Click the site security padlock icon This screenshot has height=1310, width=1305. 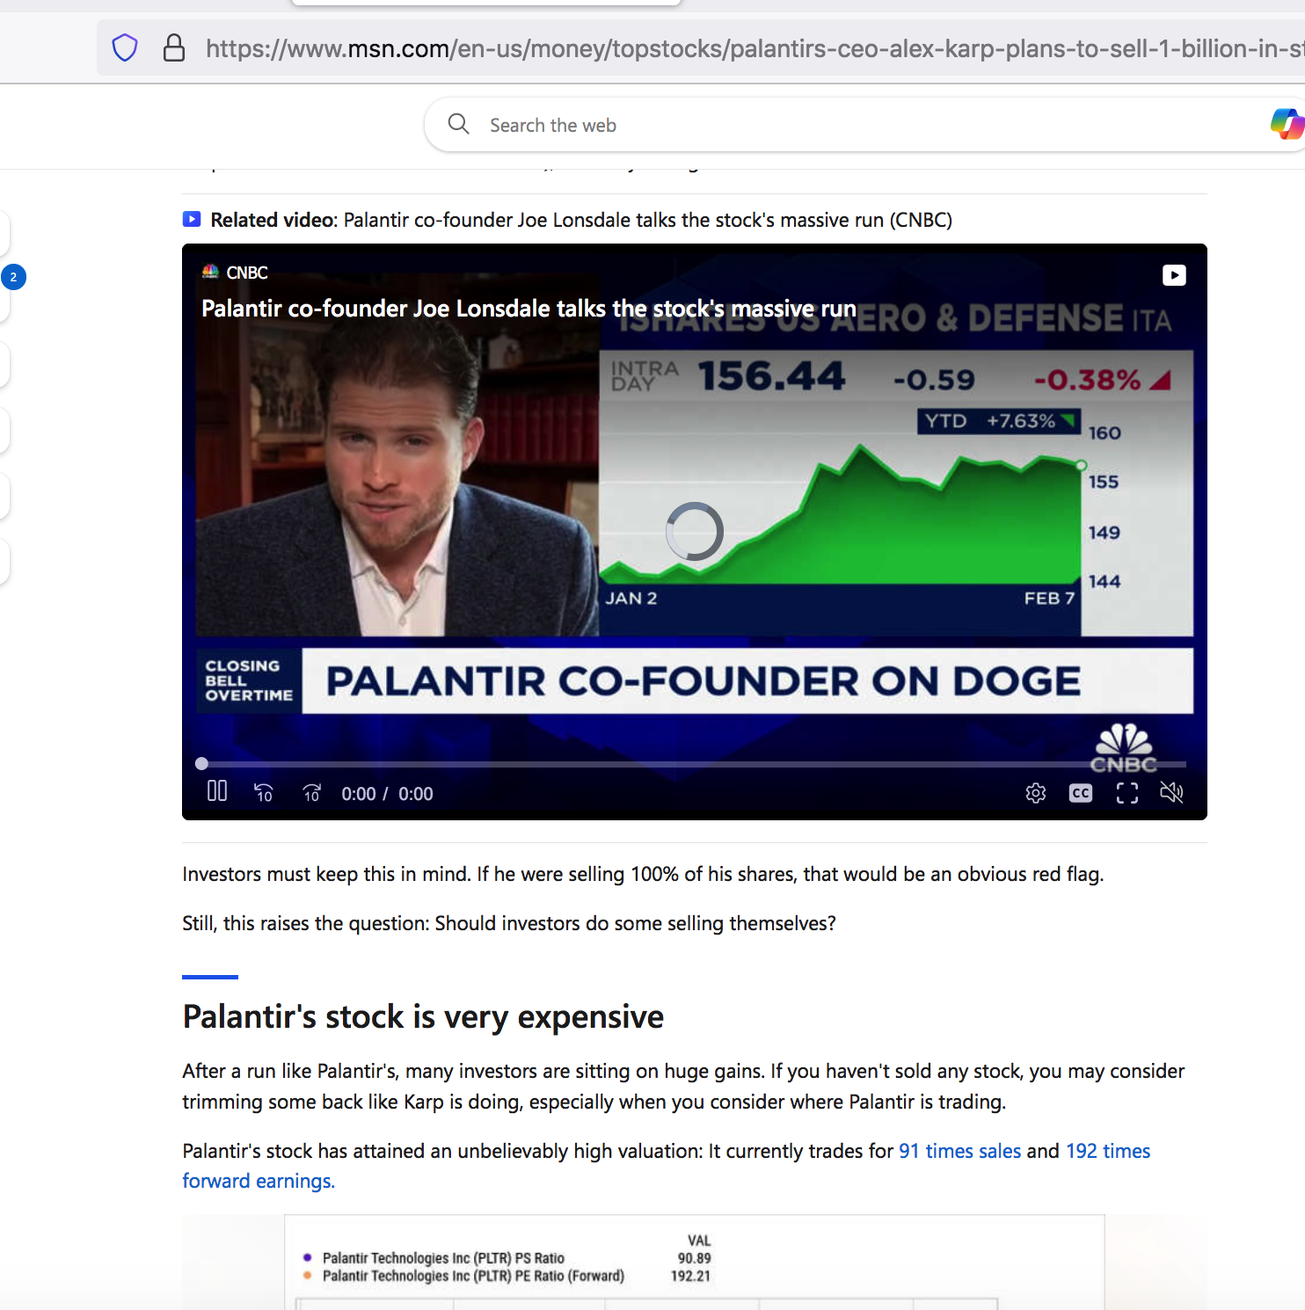pyautogui.click(x=174, y=47)
